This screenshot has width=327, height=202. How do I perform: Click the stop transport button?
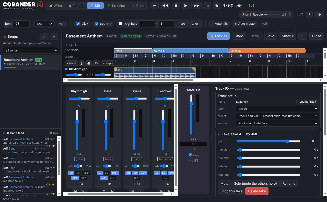pyautogui.click(x=176, y=6)
